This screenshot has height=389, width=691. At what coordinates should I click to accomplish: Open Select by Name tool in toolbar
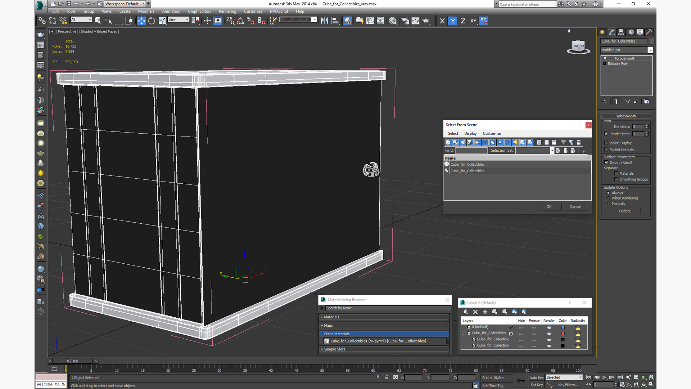point(108,21)
